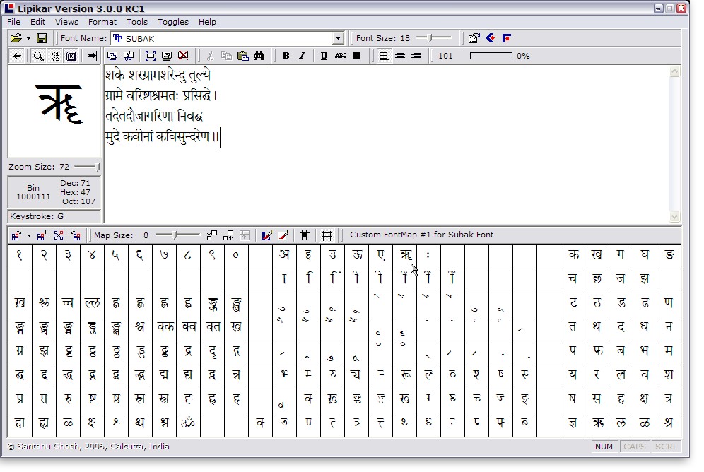The image size is (704, 472).
Task: Toggle the magnifier zoom preview icon
Action: point(39,56)
